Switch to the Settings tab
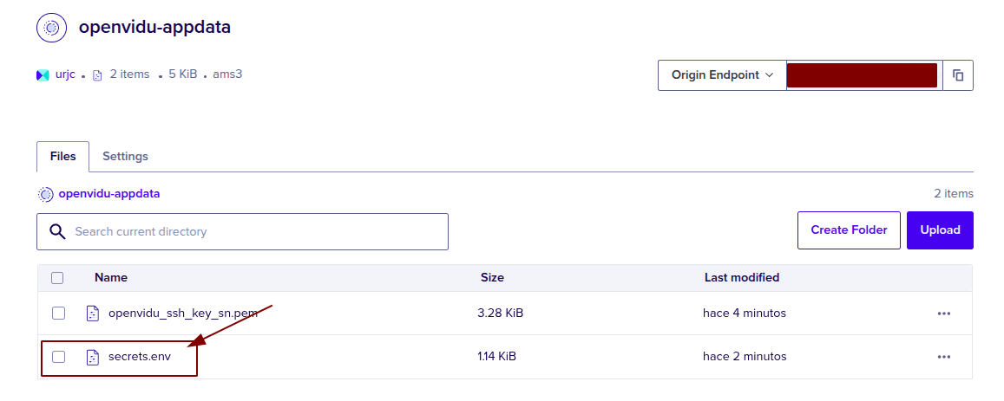The height and width of the screenshot is (401, 1004). (125, 157)
